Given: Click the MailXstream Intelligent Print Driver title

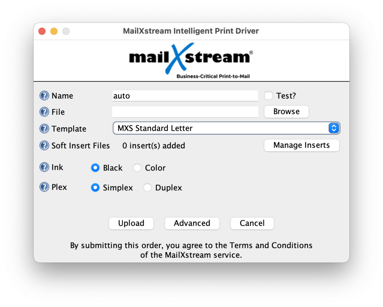Looking at the screenshot, I should [x=191, y=31].
